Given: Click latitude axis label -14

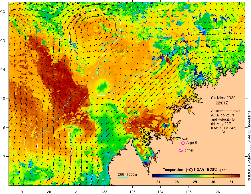Looking at the screenshot, I should tap(3, 69).
